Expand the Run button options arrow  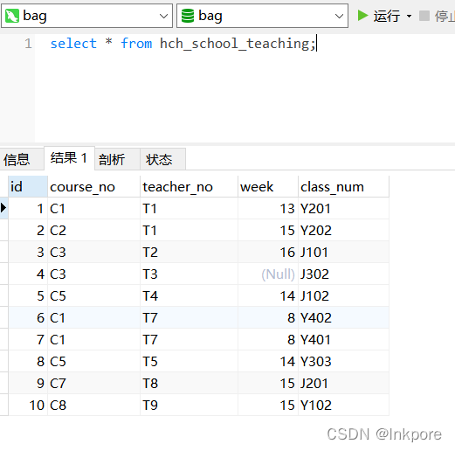409,16
